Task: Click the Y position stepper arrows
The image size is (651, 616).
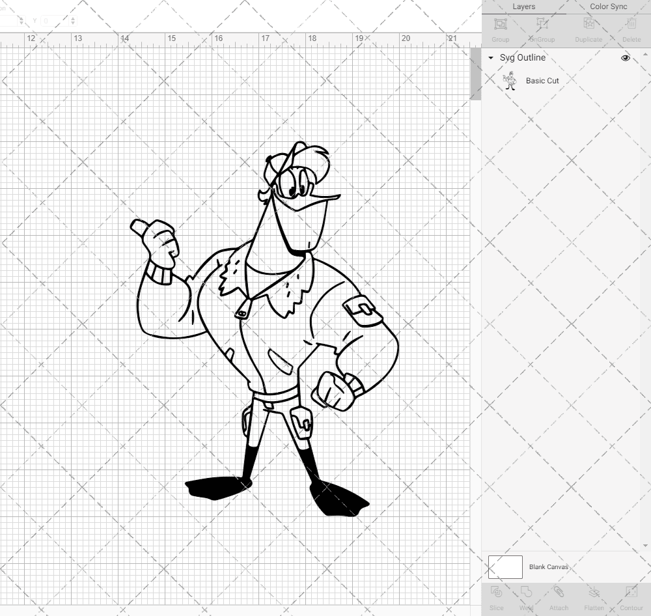Action: coord(73,20)
